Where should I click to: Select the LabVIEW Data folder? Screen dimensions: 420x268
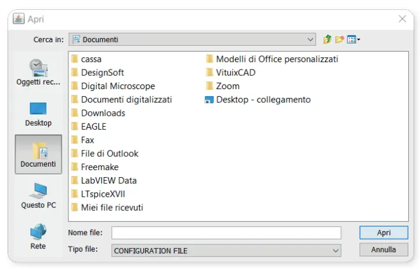(x=108, y=181)
